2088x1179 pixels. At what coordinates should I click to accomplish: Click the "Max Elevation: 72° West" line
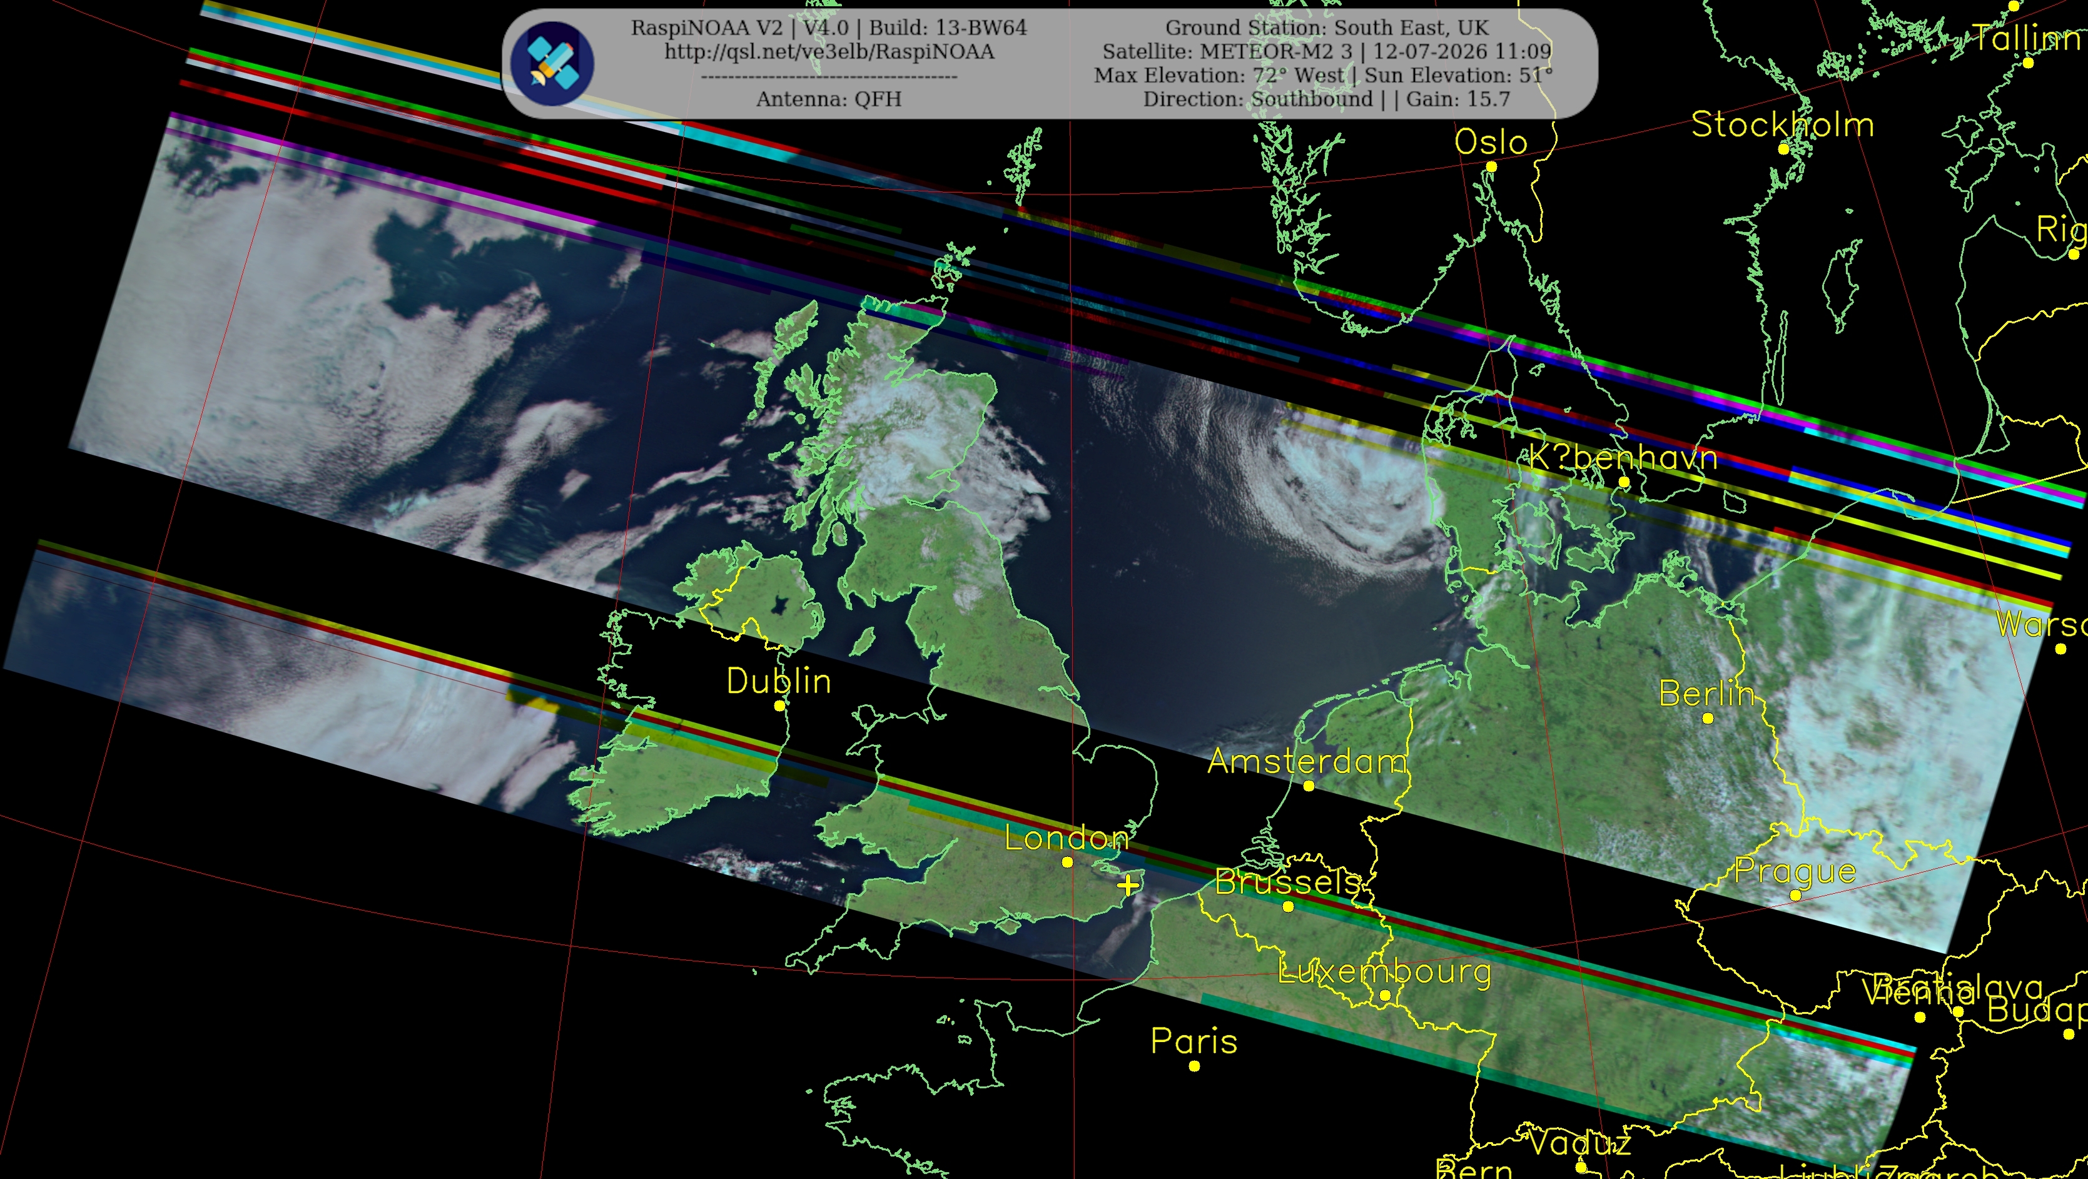coord(1324,75)
